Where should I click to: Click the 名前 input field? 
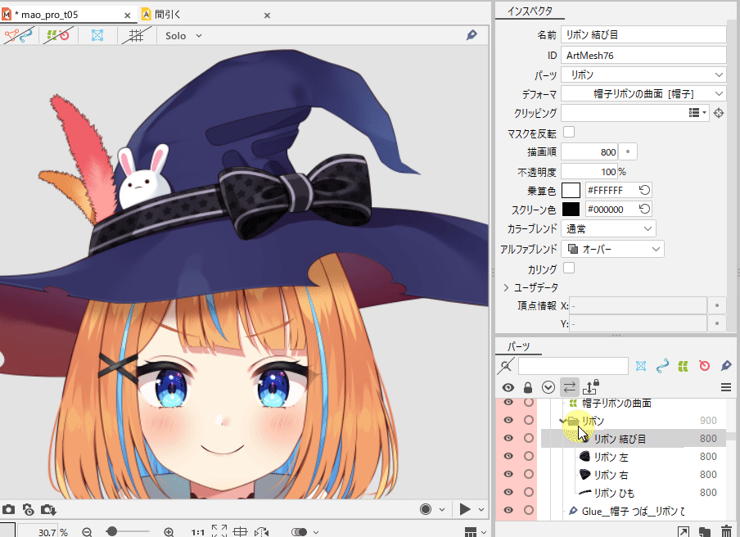tap(643, 34)
